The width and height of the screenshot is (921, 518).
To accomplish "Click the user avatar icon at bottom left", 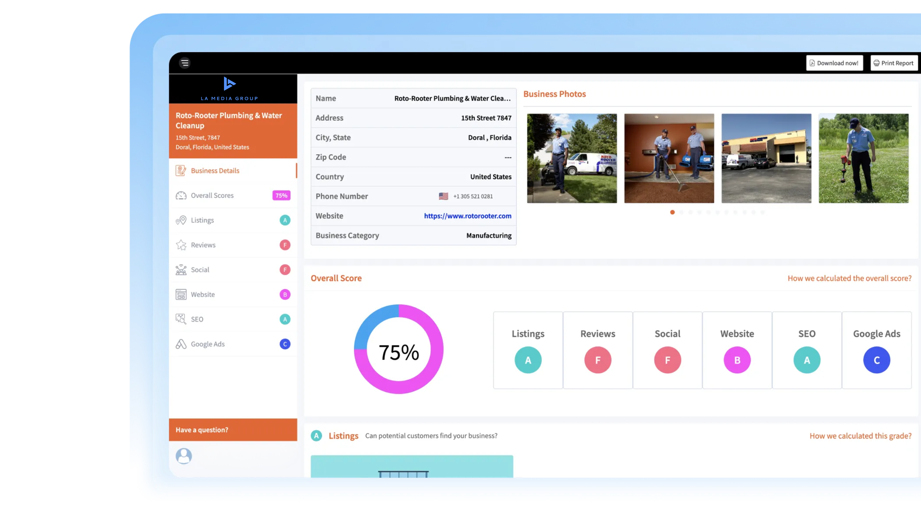I will coord(184,456).
